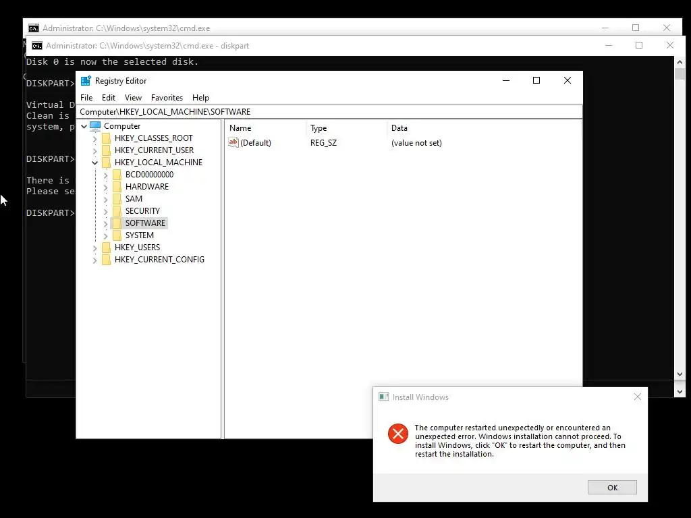Open the Edit menu in Registry Editor

[x=109, y=98]
